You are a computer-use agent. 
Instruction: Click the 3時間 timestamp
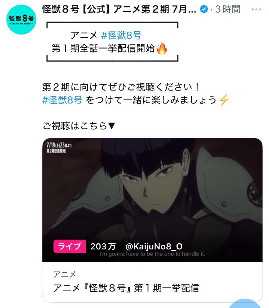point(228,9)
